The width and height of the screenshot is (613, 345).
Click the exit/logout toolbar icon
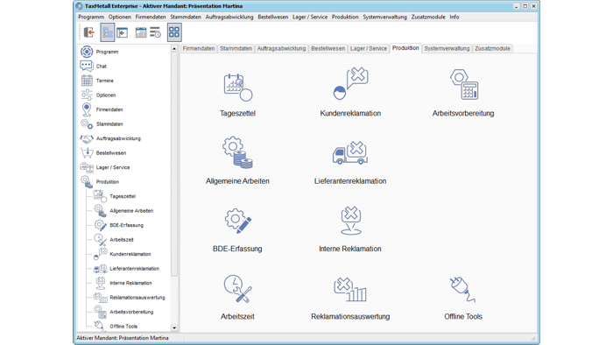point(89,32)
